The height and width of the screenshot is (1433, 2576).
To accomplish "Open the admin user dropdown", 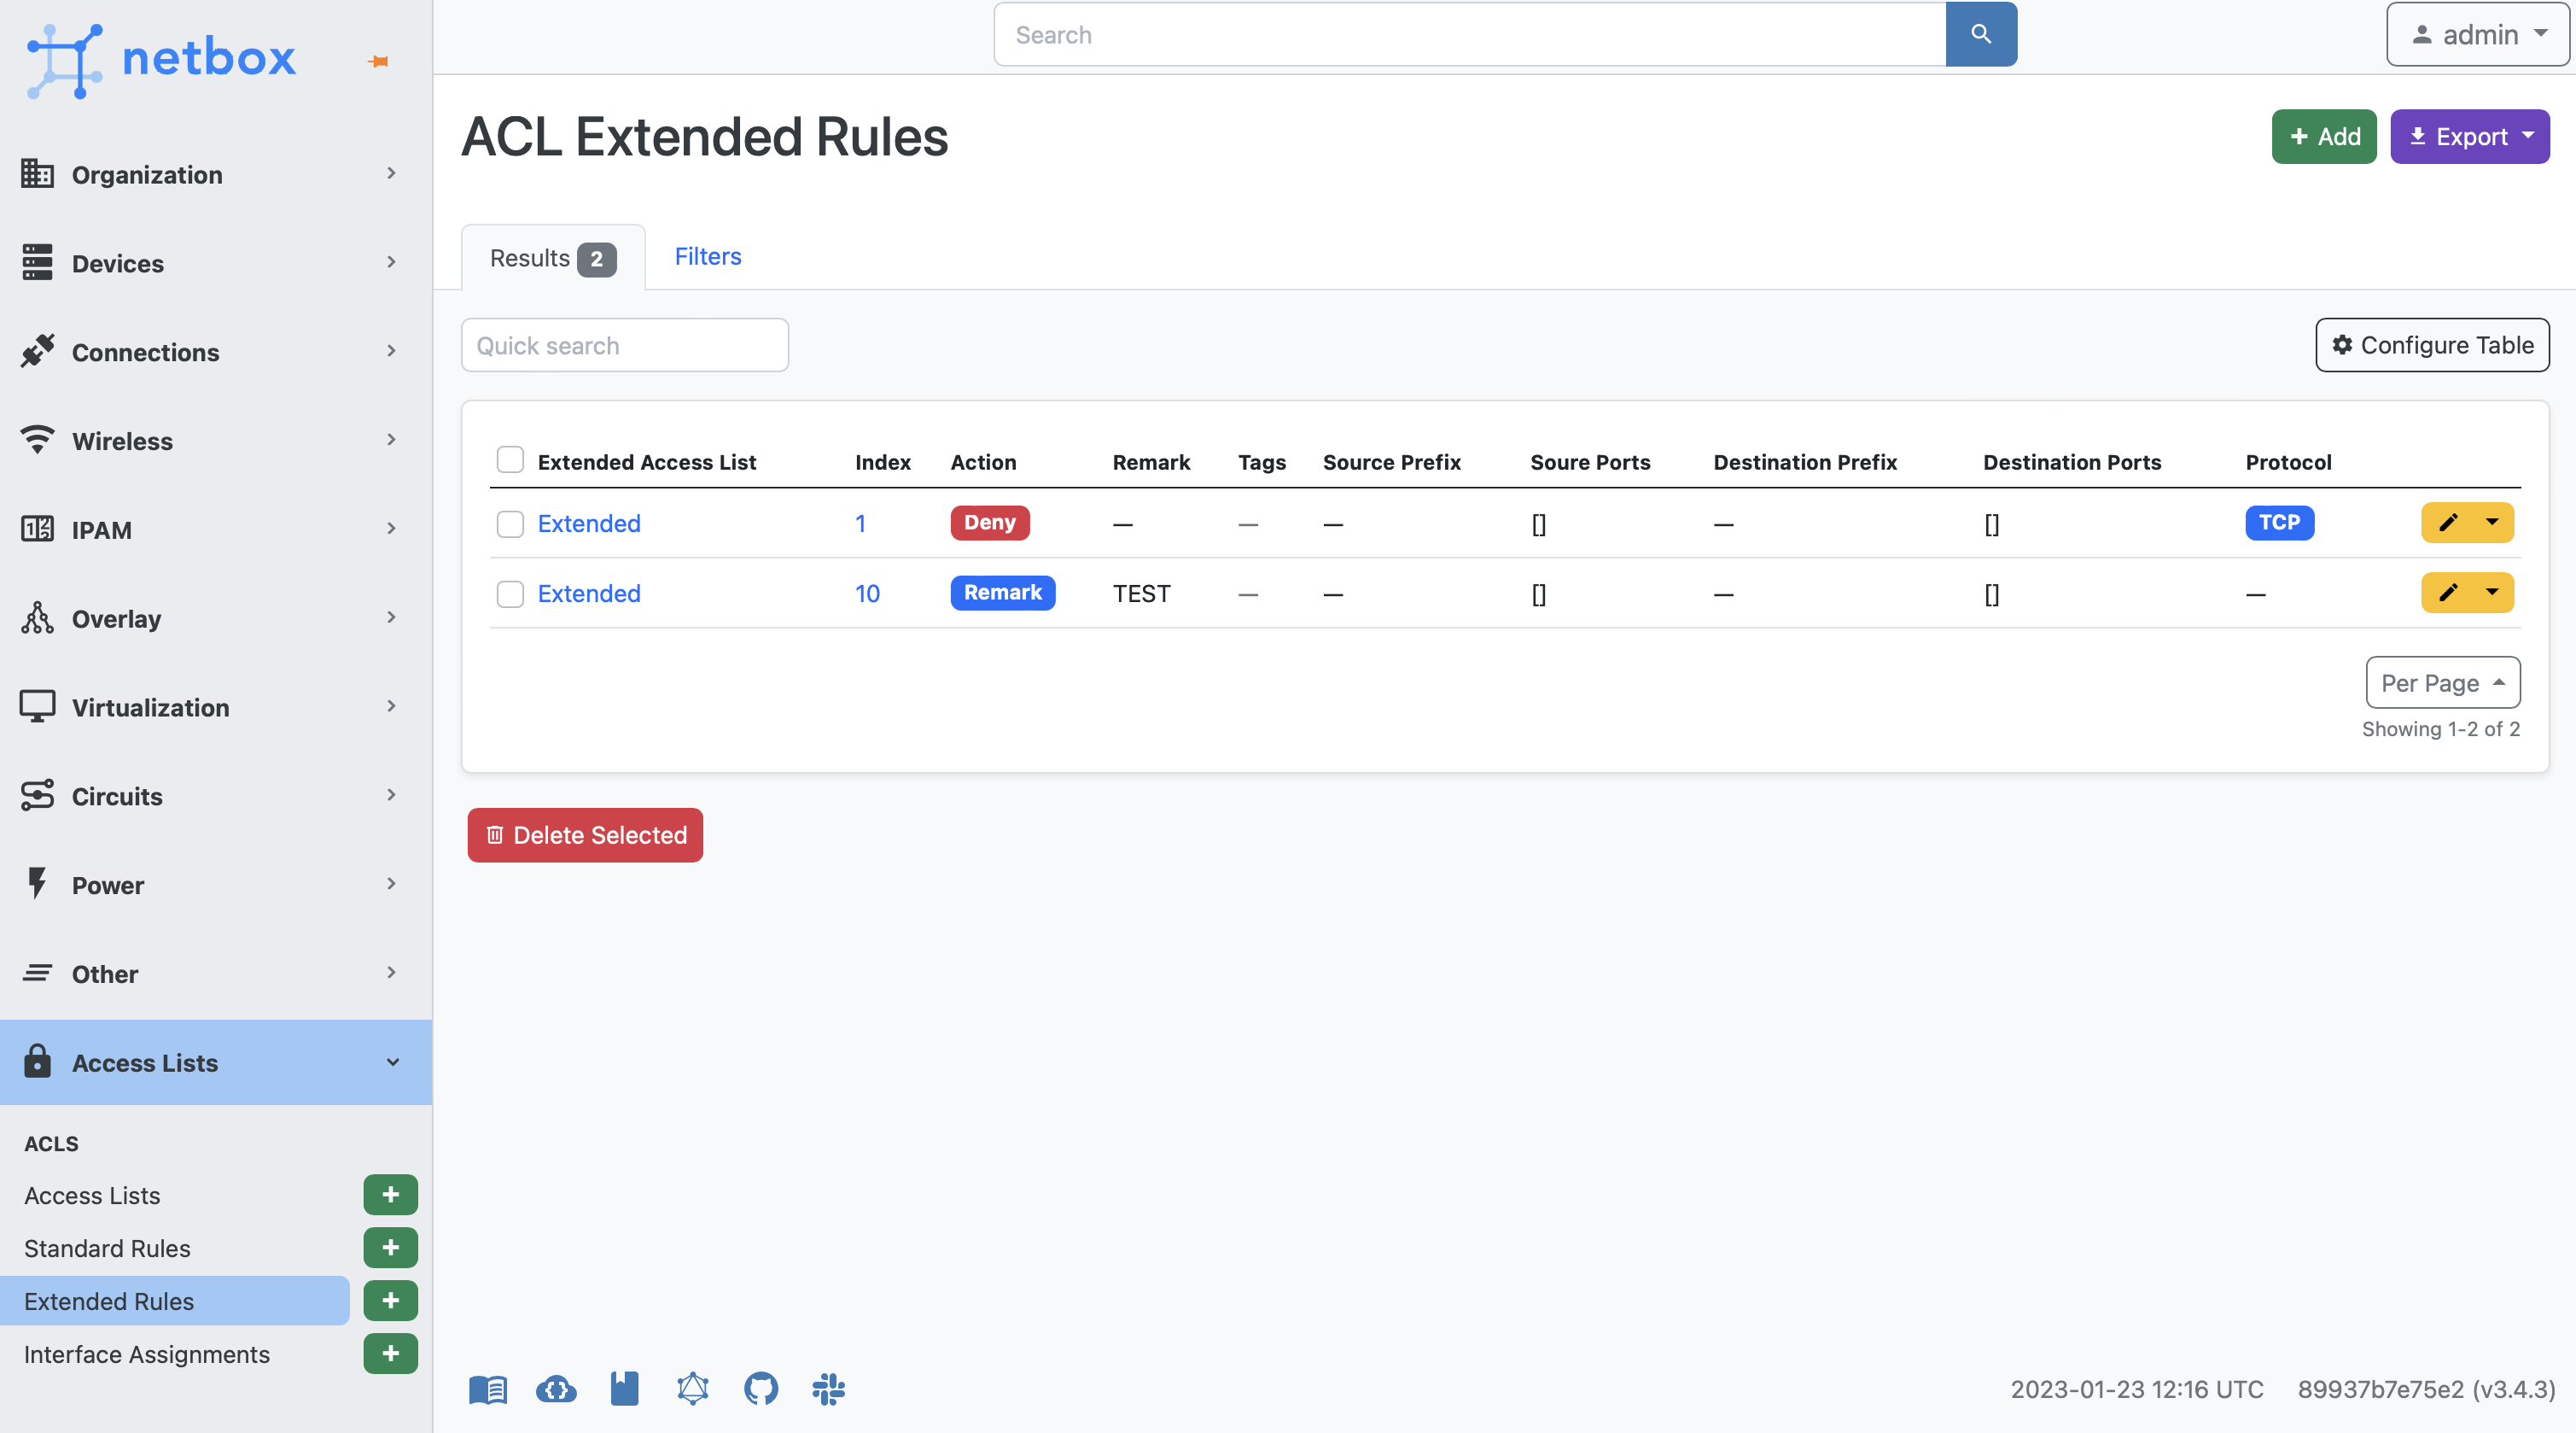I will coord(2477,34).
